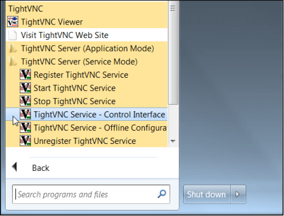Viewport: 284px width, 216px height.
Task: Open the Shut down options arrow
Action: point(237,194)
